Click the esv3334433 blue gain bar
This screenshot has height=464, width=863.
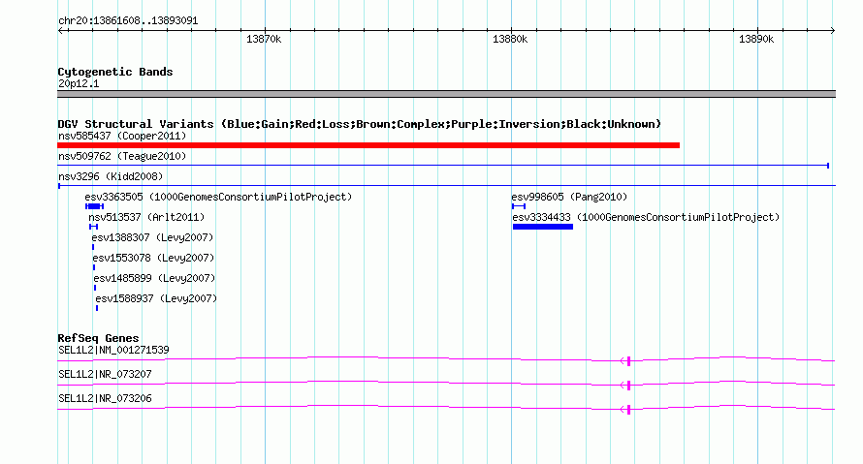pyautogui.click(x=543, y=227)
